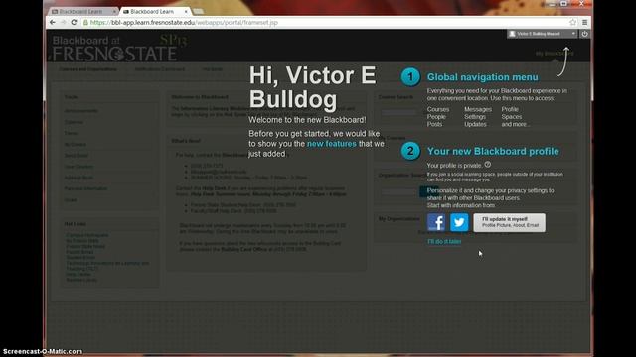Click the 'Hi, Victor E Bulldog' greeting
This screenshot has width=636, height=357.
(x=313, y=87)
